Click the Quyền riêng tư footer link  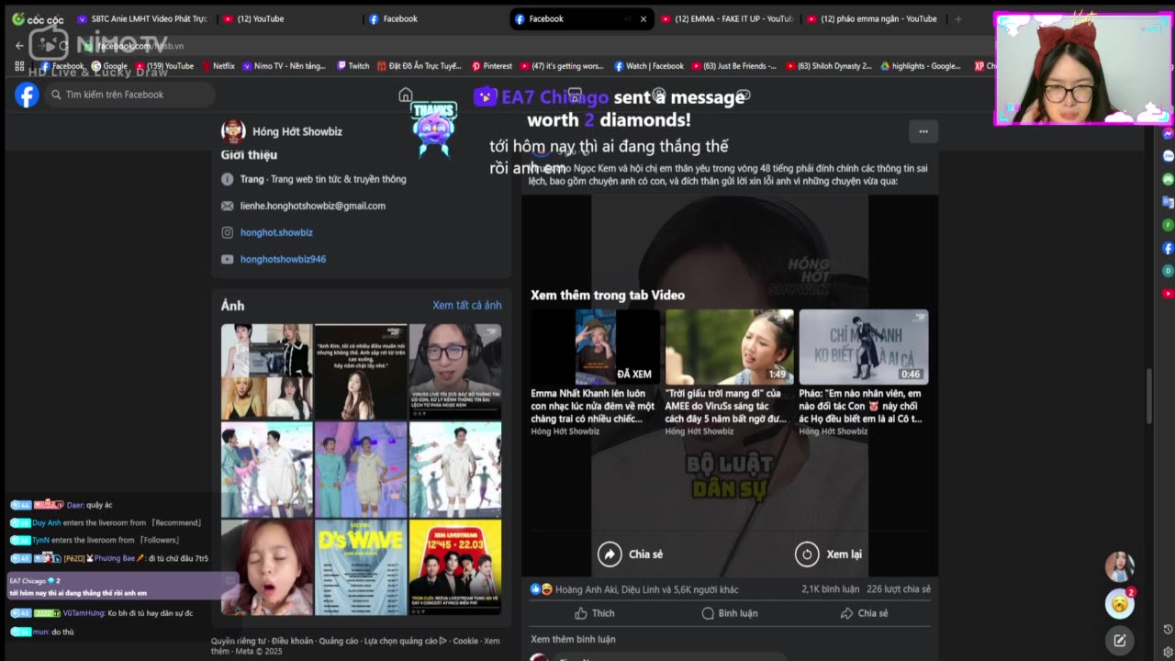(238, 641)
